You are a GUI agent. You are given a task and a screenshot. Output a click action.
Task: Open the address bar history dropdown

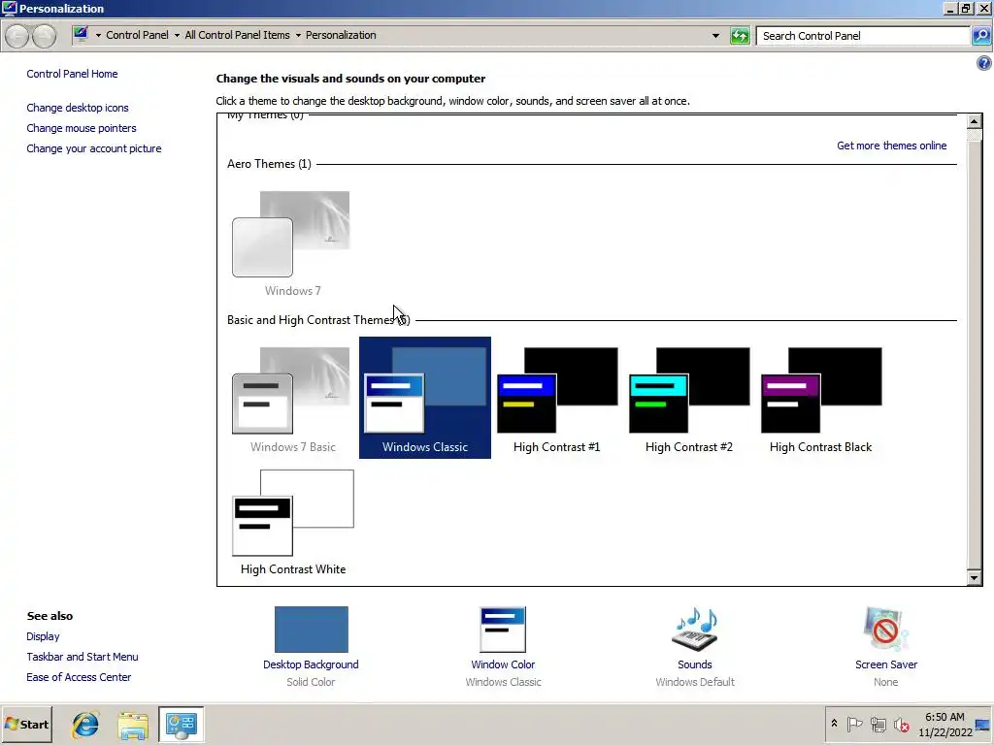click(715, 36)
